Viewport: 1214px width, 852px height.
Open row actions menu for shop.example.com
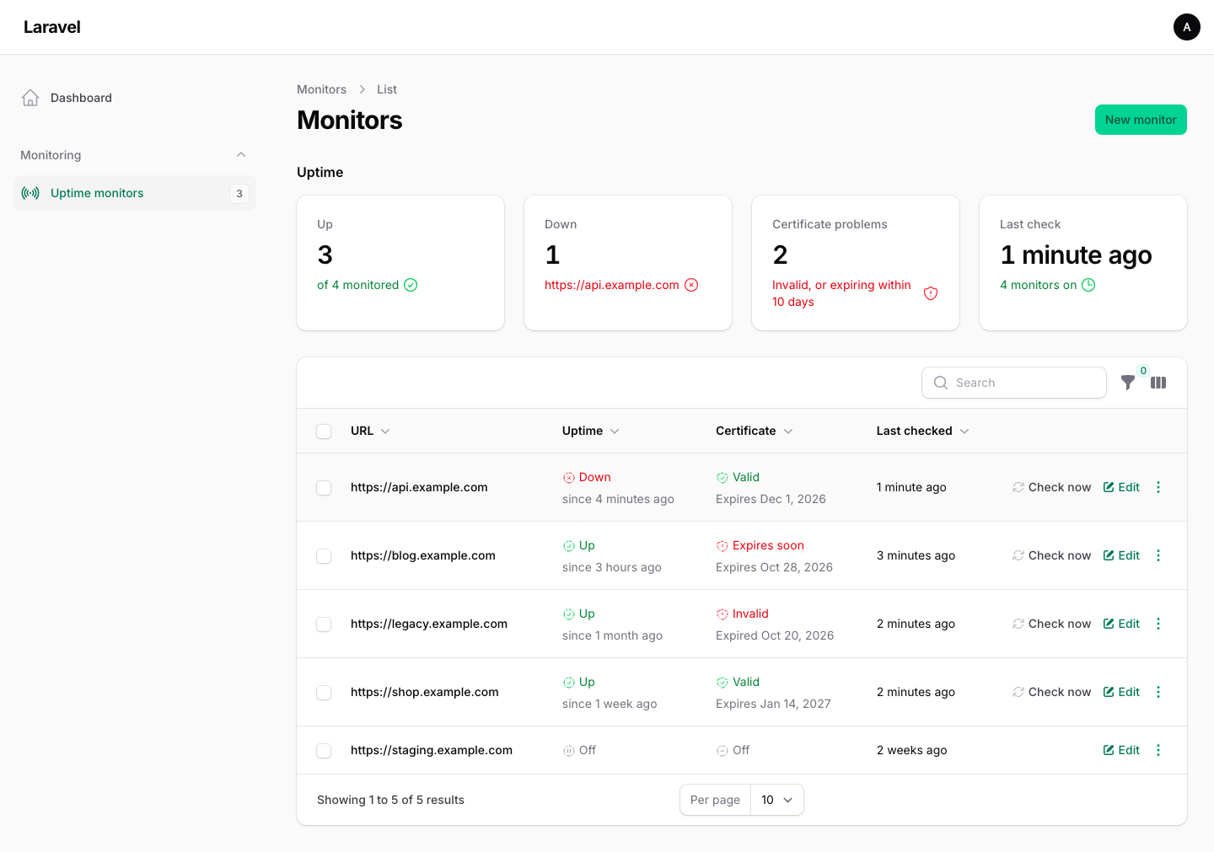coord(1158,692)
